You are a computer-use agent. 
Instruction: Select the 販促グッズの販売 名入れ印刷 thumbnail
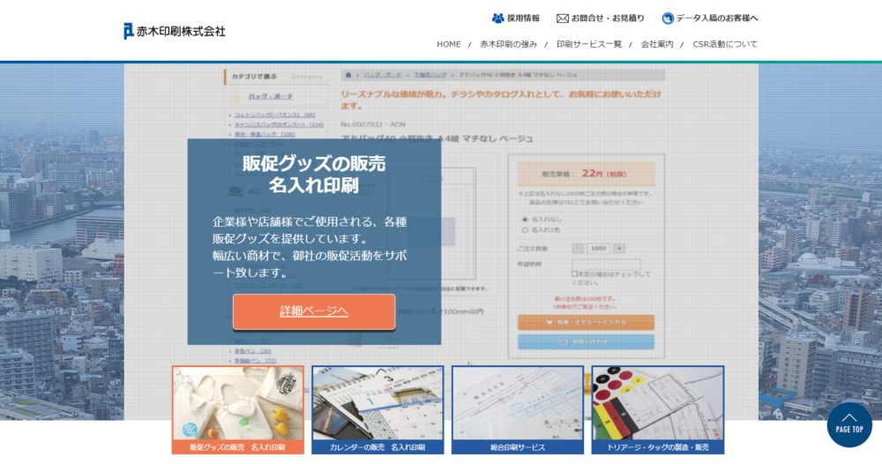[238, 410]
